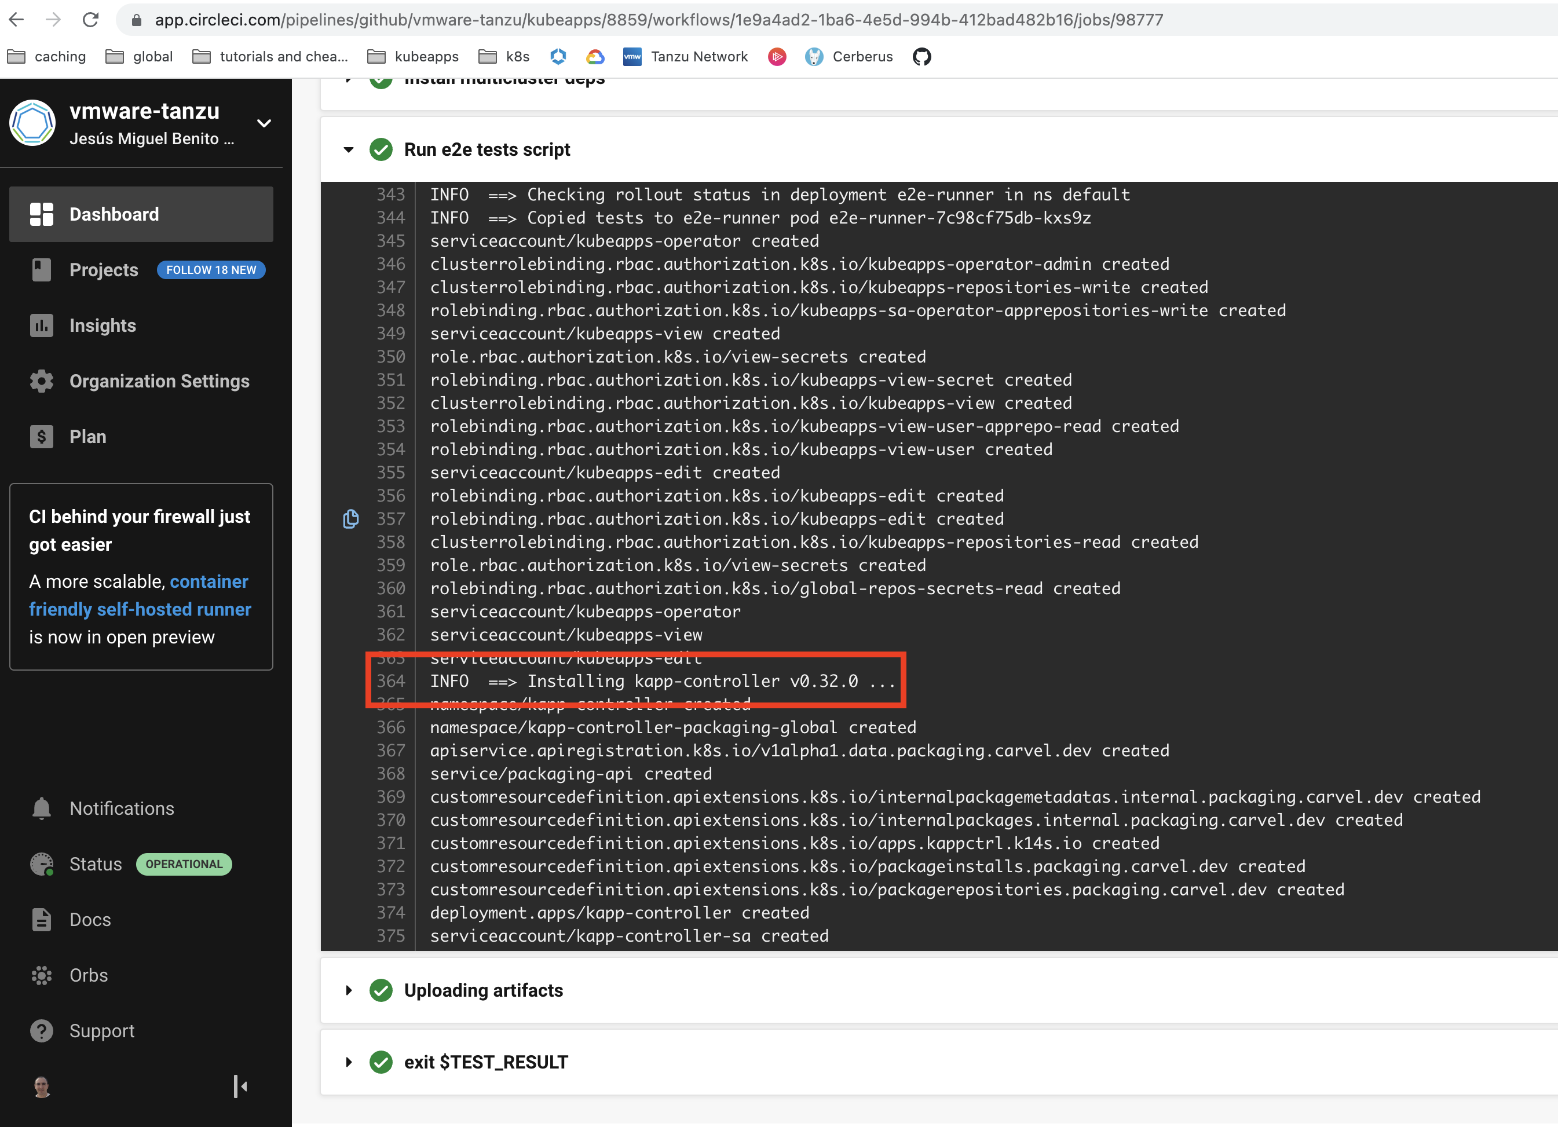Open the Docs document icon

(41, 920)
